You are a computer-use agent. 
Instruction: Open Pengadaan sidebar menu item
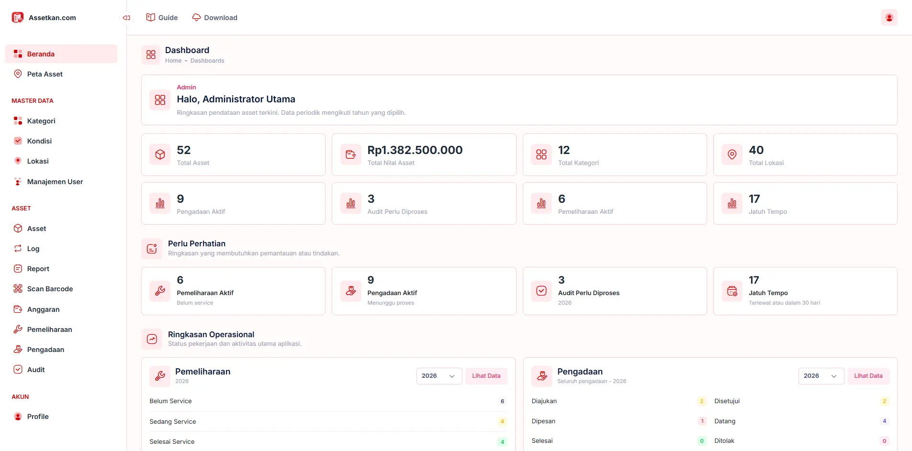pyautogui.click(x=61, y=350)
